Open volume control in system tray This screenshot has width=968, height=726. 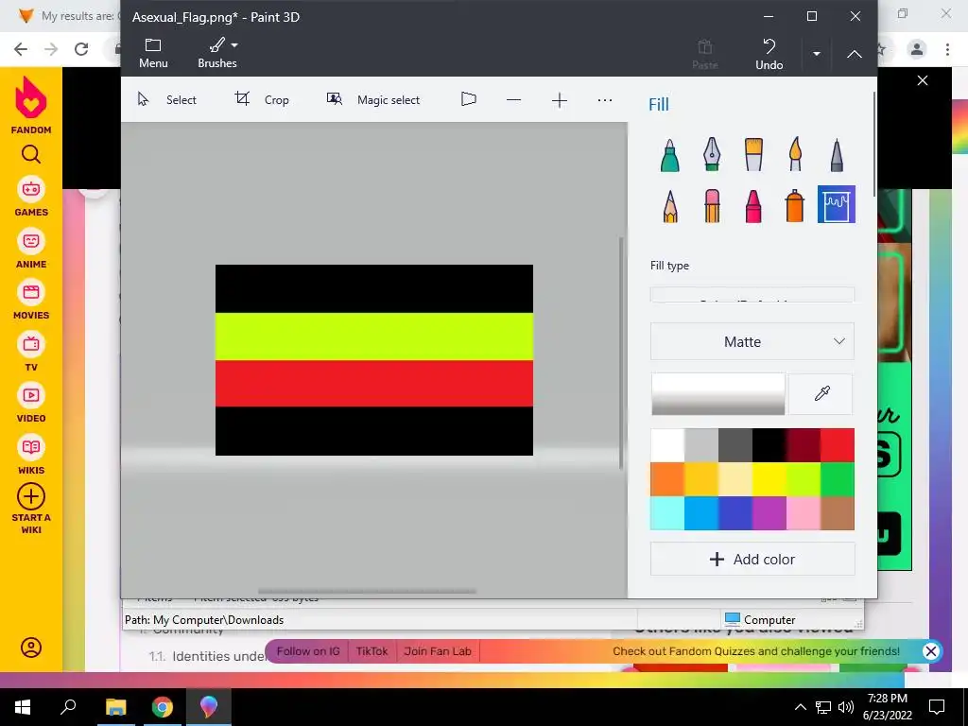coord(846,707)
